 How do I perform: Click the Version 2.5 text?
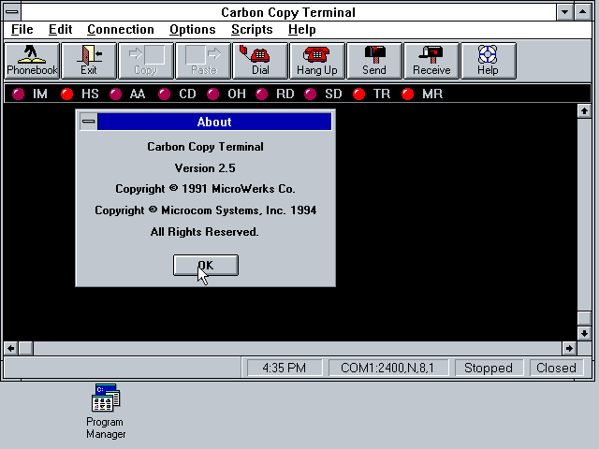tap(205, 168)
